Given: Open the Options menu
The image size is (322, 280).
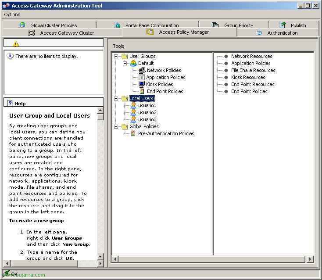Looking at the screenshot, I should [12, 14].
